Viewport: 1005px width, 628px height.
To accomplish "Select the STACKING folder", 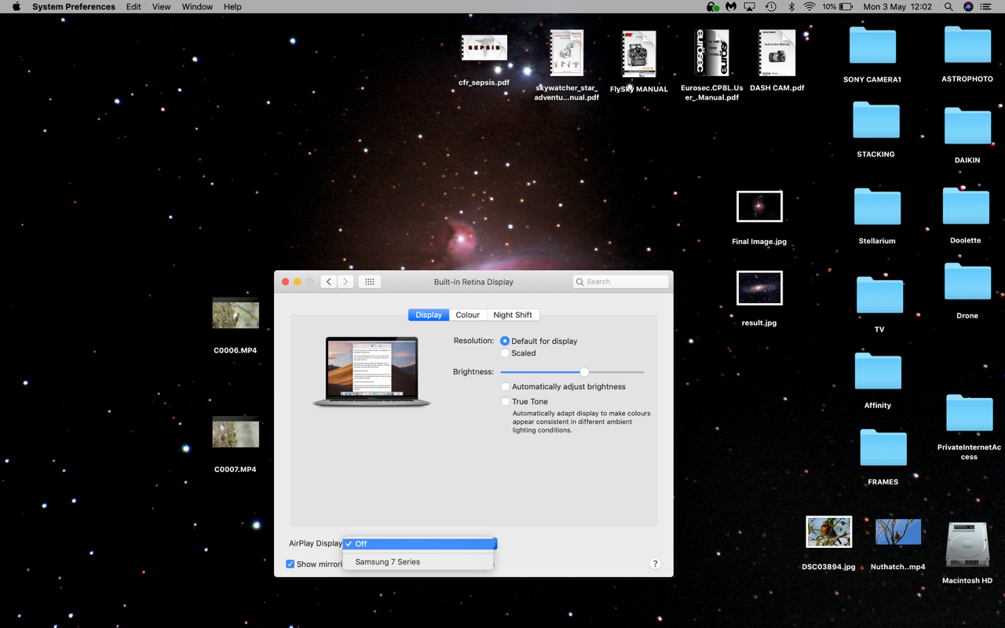I will [x=875, y=120].
